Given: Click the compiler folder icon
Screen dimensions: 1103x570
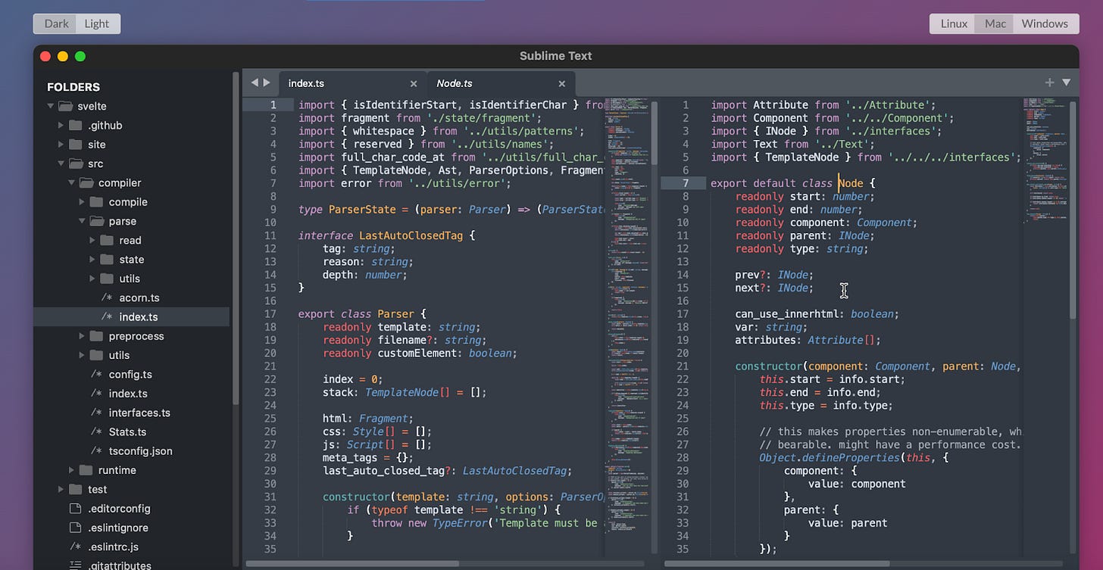Looking at the screenshot, I should click(x=86, y=182).
